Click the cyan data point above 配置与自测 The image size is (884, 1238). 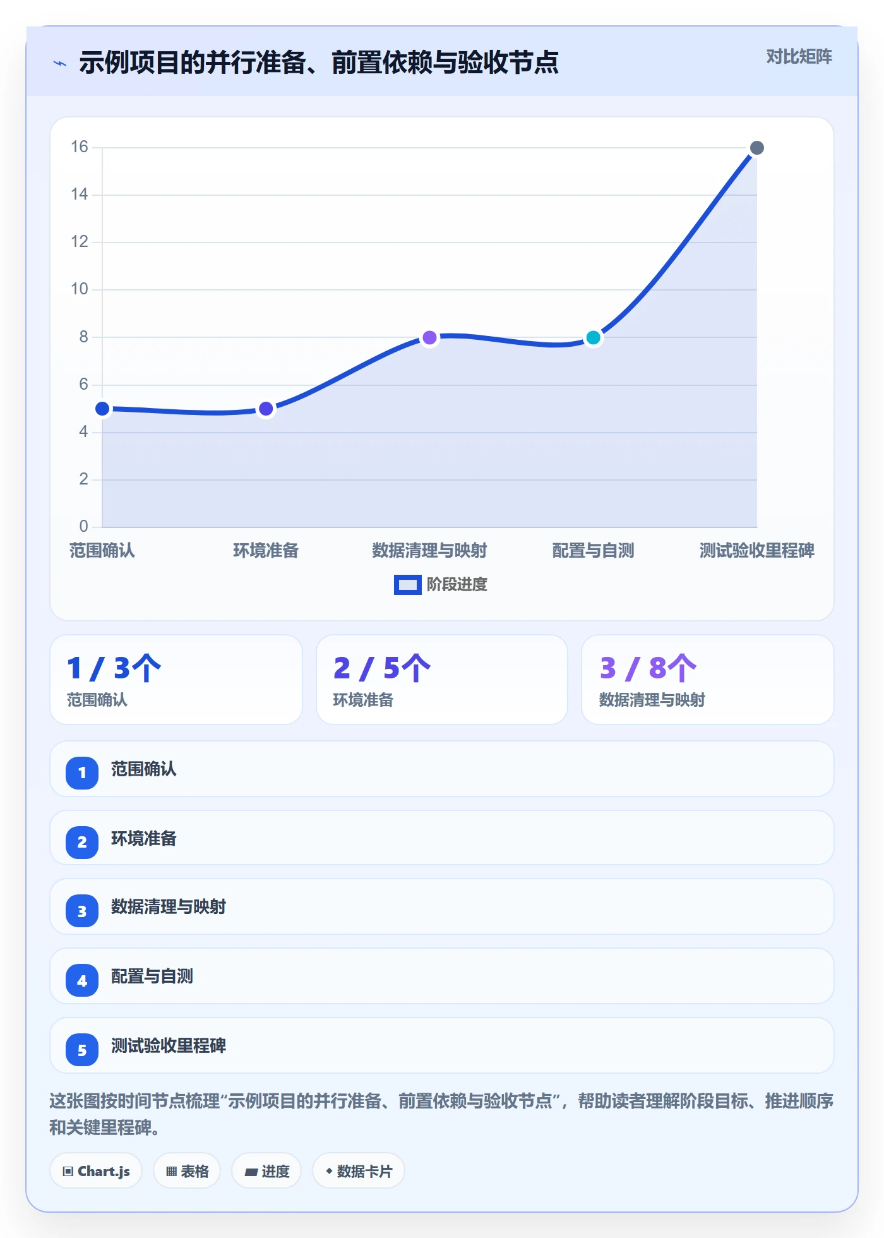[593, 338]
